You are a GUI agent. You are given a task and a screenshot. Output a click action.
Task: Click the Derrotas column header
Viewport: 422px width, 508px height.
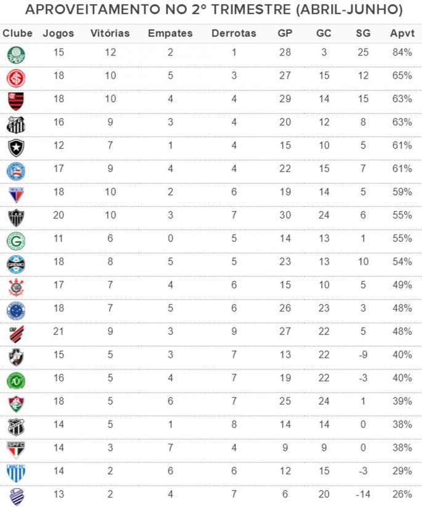[234, 33]
